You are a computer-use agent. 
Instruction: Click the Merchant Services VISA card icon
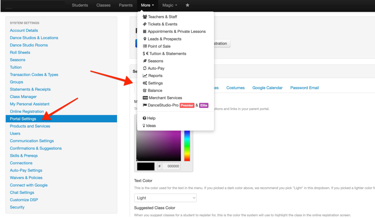pos(145,98)
